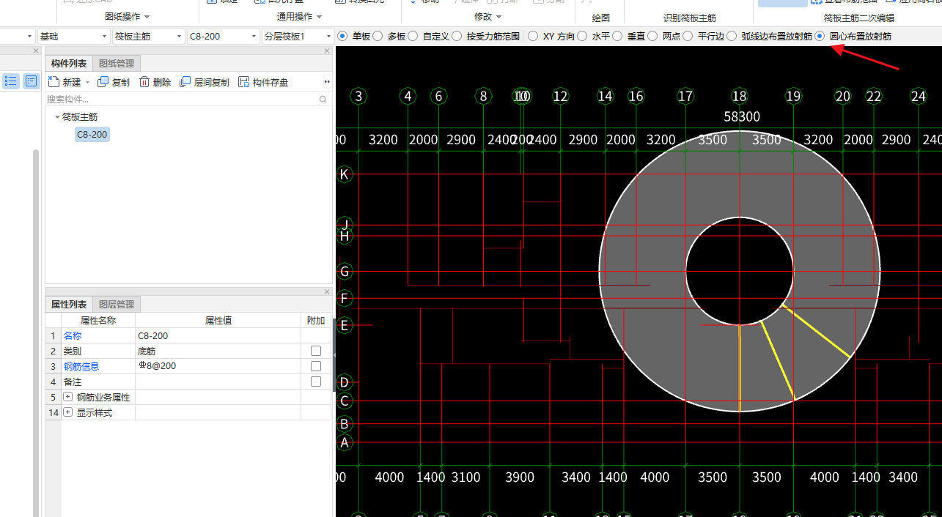Switch to the 图纸管理 tab

[117, 64]
